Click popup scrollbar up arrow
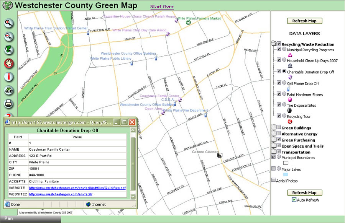 (x=133, y=130)
